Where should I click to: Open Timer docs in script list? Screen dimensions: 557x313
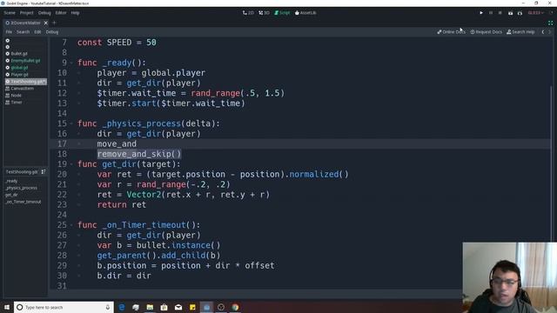click(17, 103)
